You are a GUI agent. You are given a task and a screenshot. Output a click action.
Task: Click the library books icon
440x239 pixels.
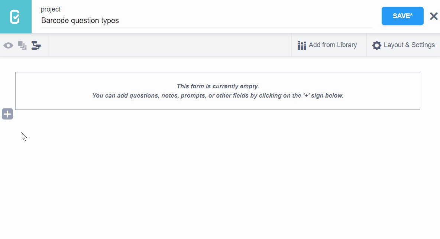302,45
